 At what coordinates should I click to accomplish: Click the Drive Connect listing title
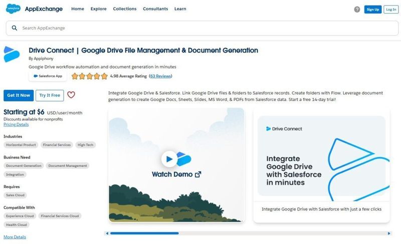coord(143,50)
